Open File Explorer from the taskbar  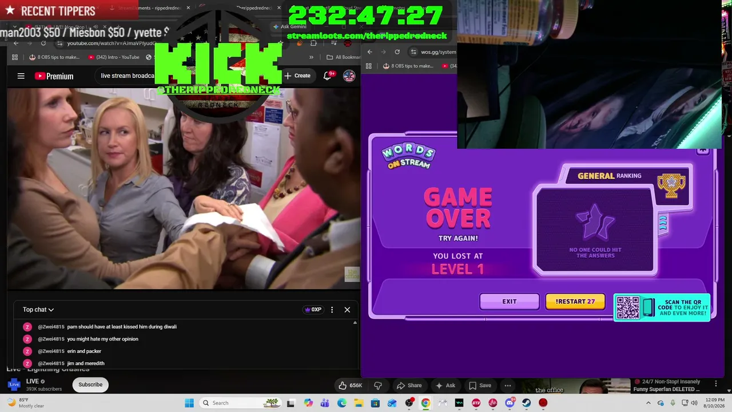click(359, 403)
